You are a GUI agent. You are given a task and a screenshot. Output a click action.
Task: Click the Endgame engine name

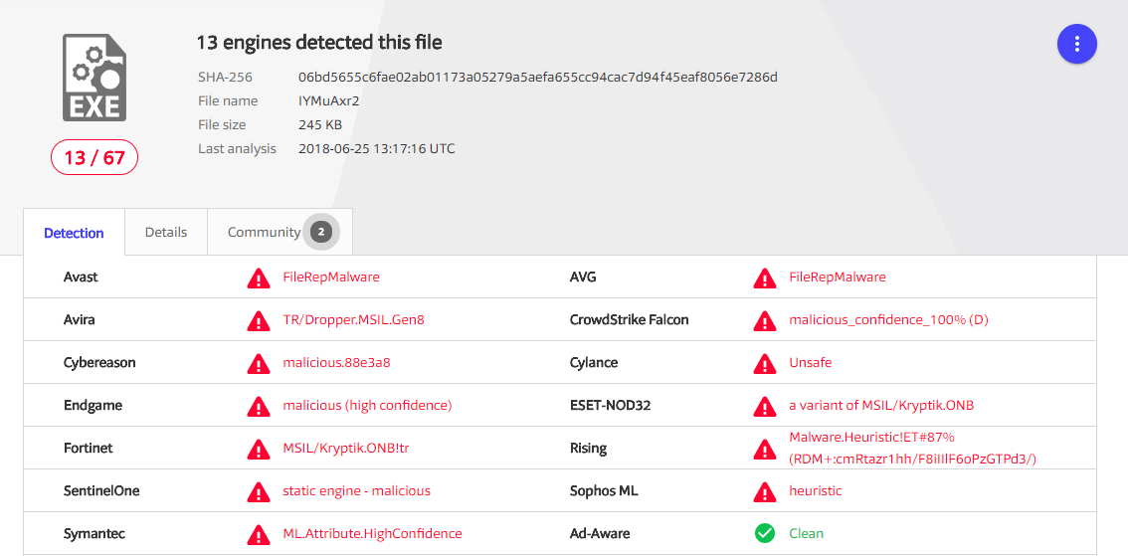pos(93,407)
